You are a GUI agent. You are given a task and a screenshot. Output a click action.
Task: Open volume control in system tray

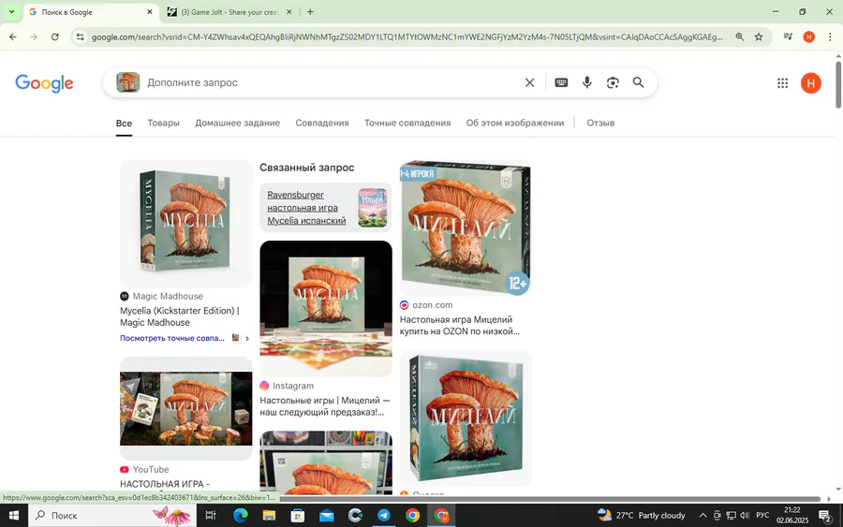(x=745, y=515)
